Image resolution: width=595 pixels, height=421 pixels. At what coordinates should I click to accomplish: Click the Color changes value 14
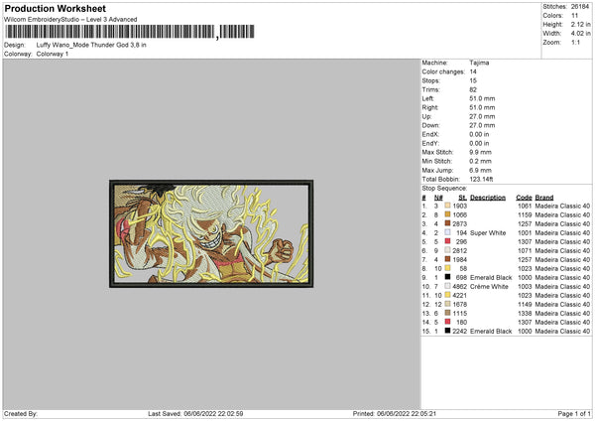[473, 71]
